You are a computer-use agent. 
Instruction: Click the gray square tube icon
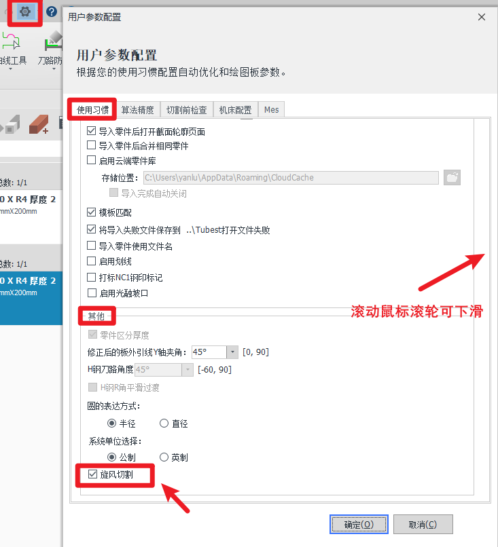coord(11,125)
